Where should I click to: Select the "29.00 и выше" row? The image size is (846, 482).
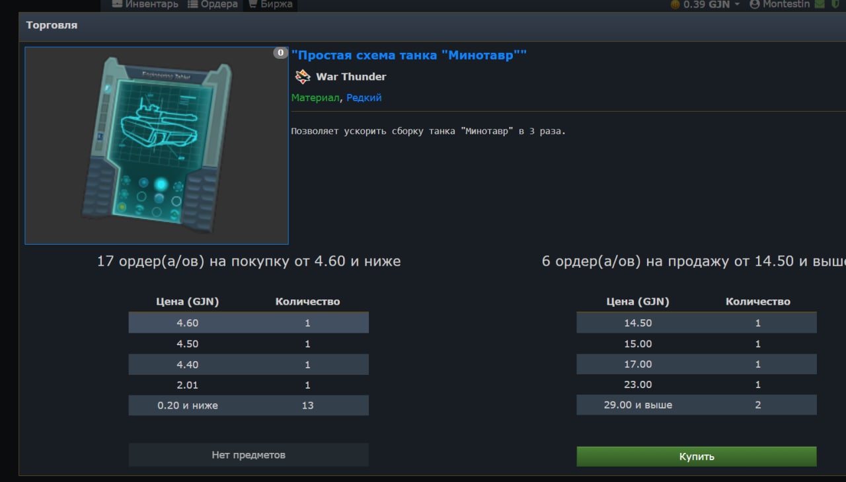[x=697, y=405]
